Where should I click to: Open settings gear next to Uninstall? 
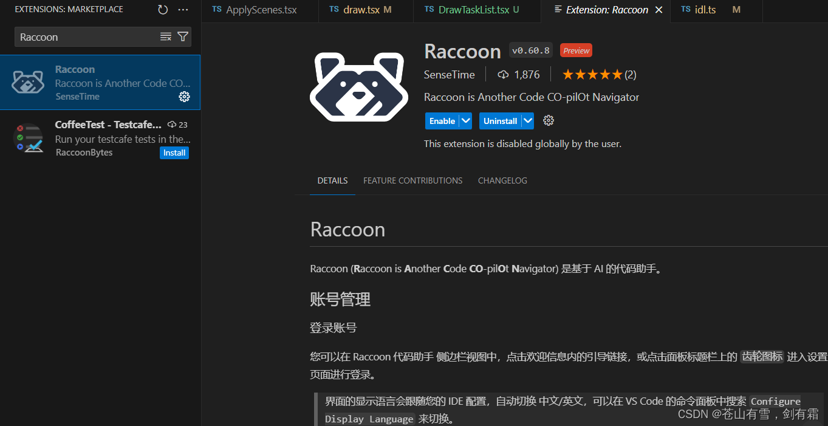(x=549, y=120)
